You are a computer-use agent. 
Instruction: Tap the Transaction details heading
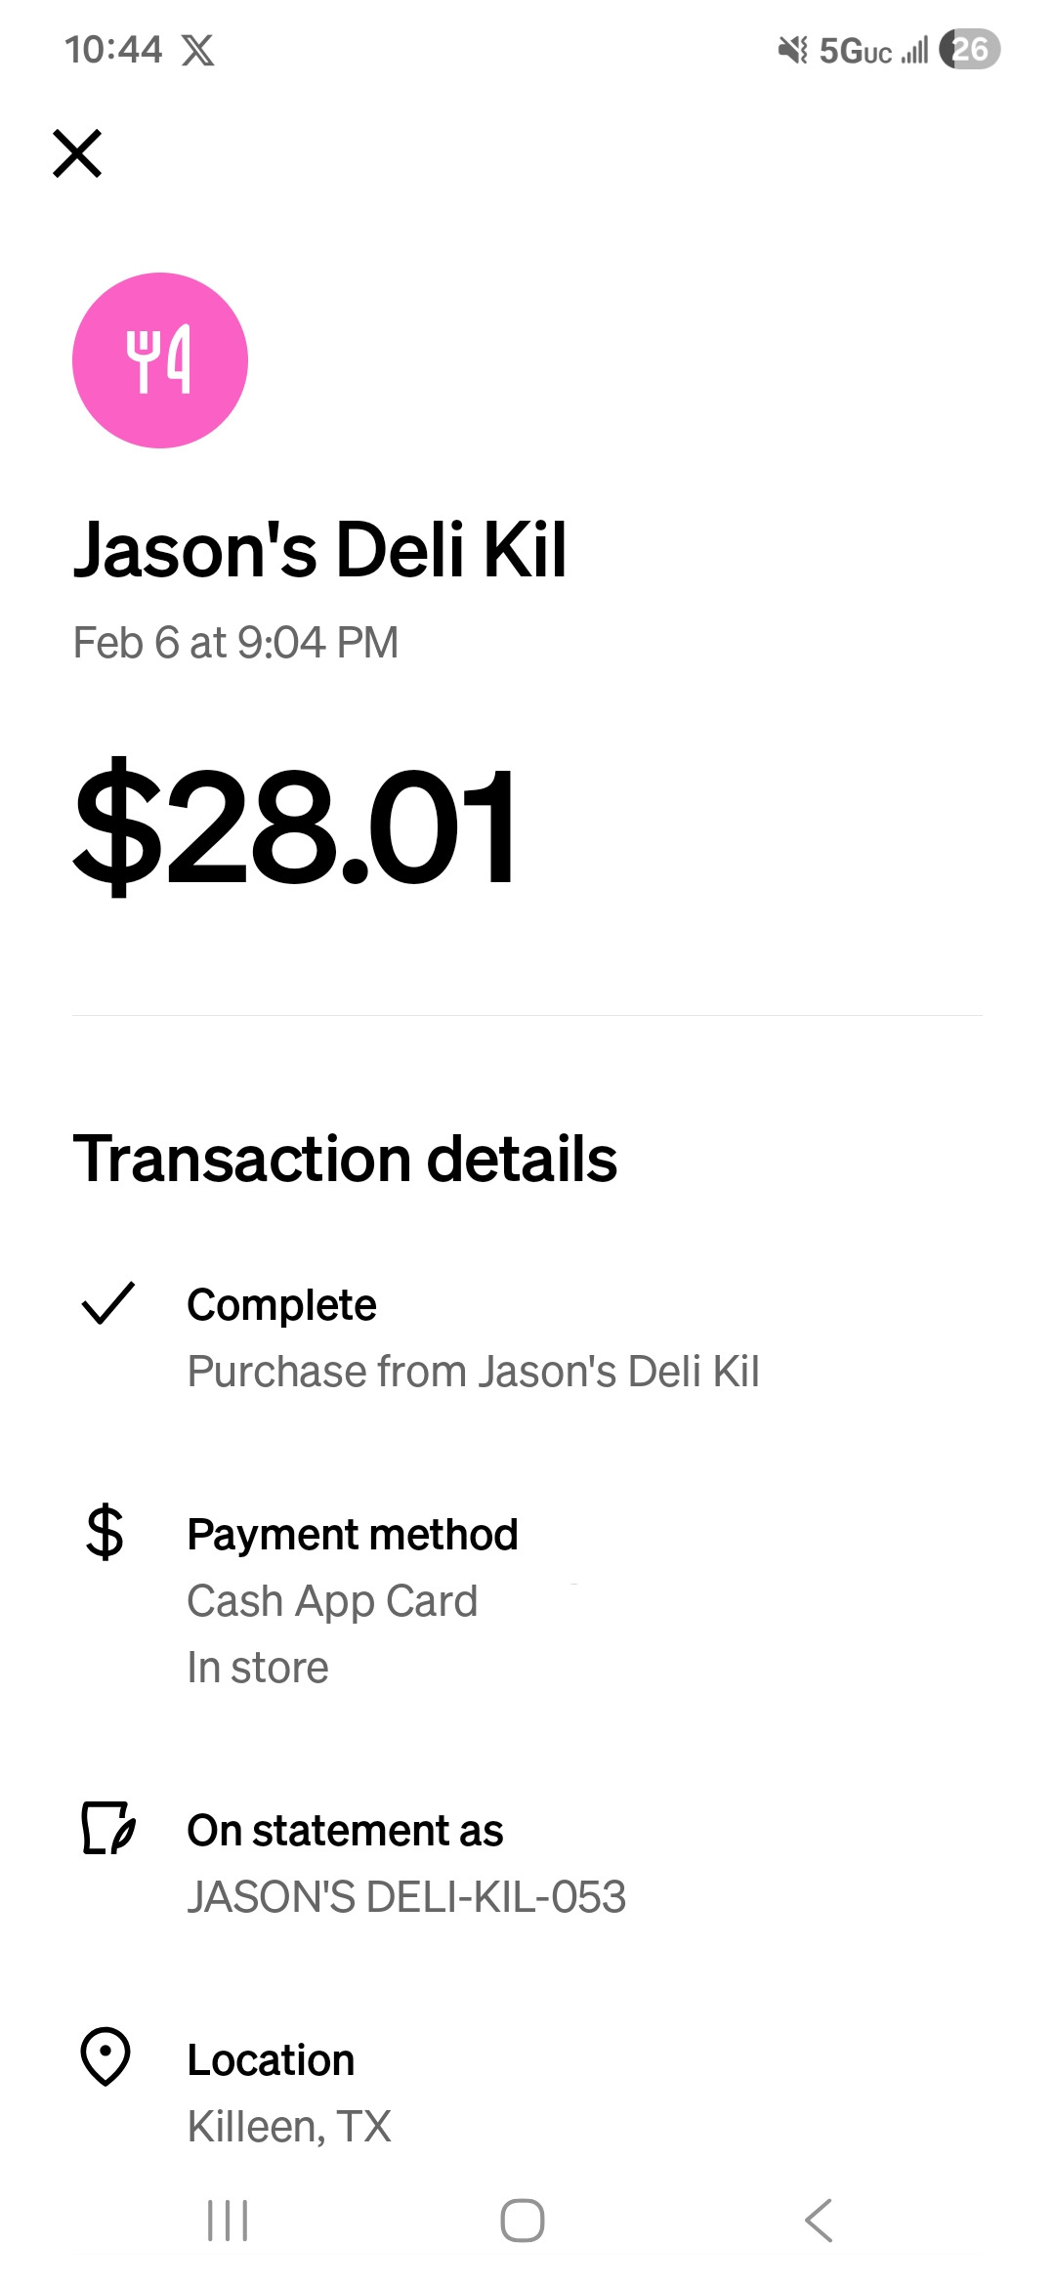pos(345,1160)
